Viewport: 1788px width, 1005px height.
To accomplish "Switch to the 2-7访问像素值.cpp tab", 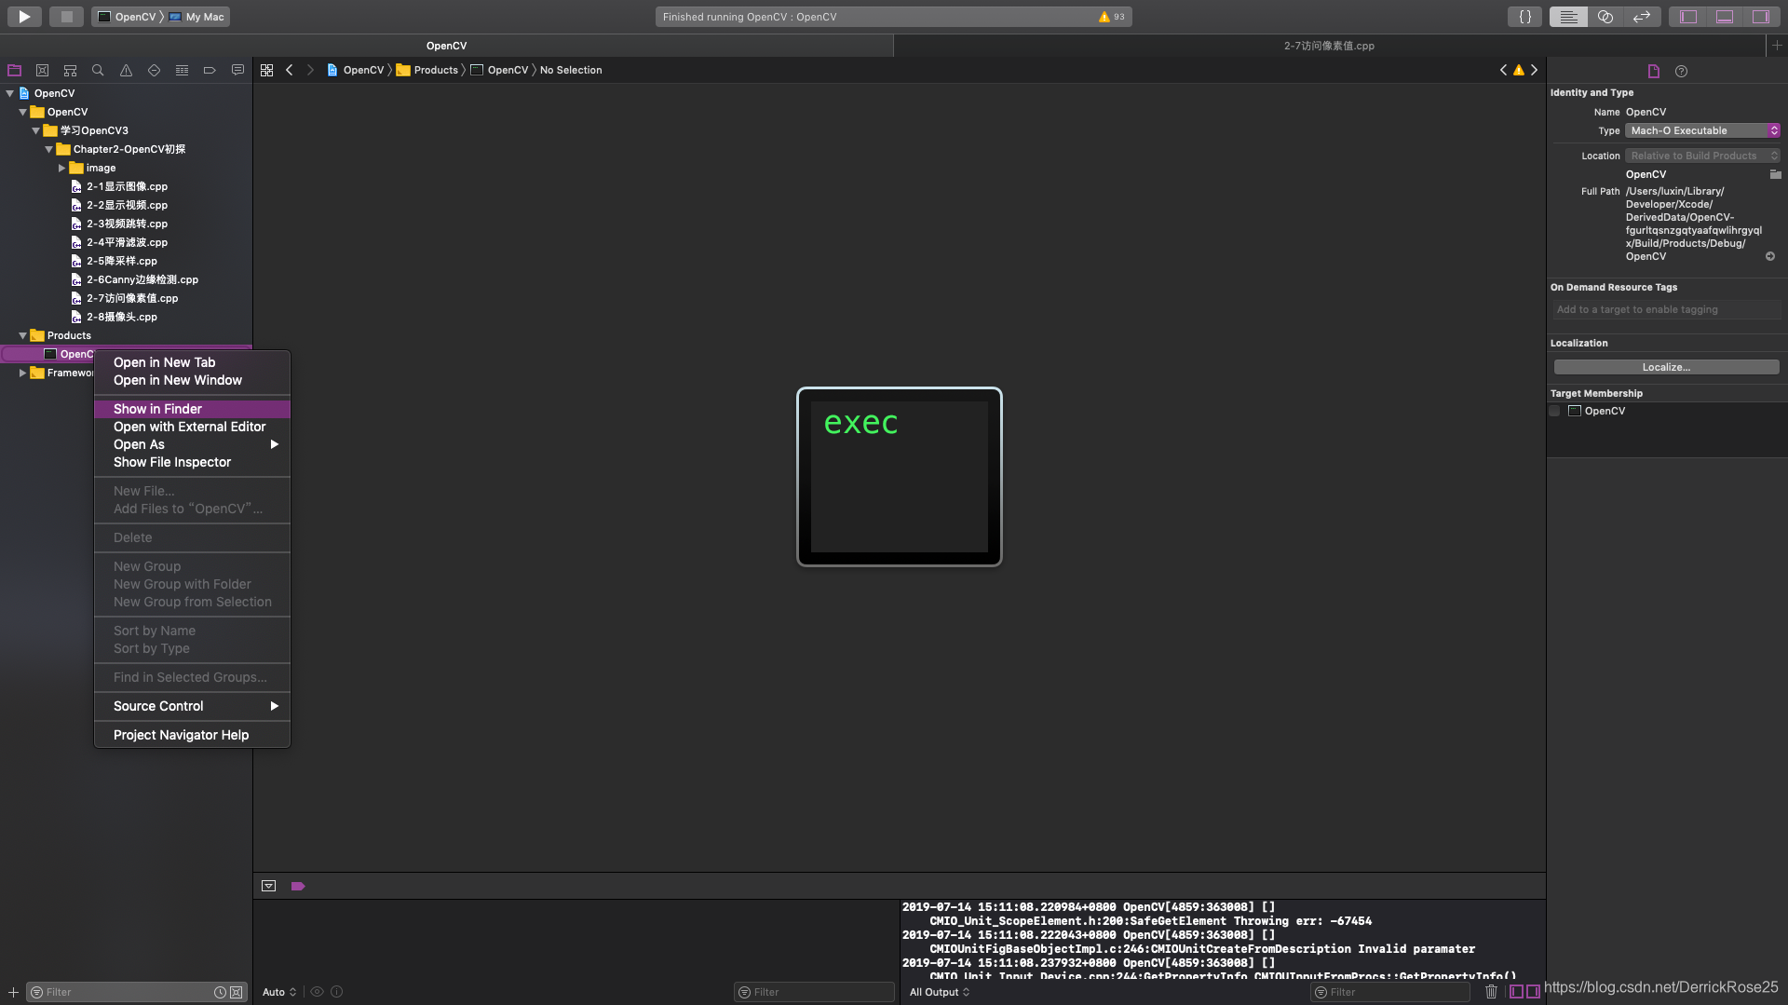I will pyautogui.click(x=1329, y=45).
